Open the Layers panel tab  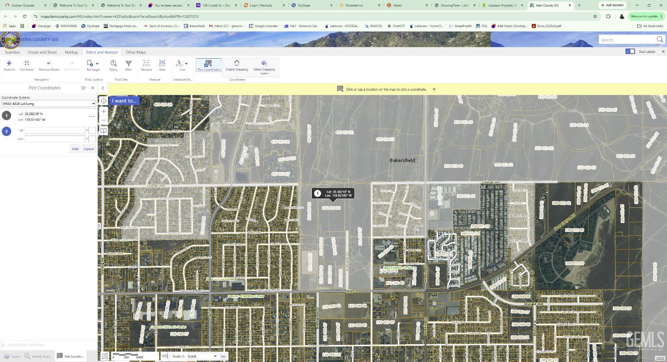(x=12, y=356)
